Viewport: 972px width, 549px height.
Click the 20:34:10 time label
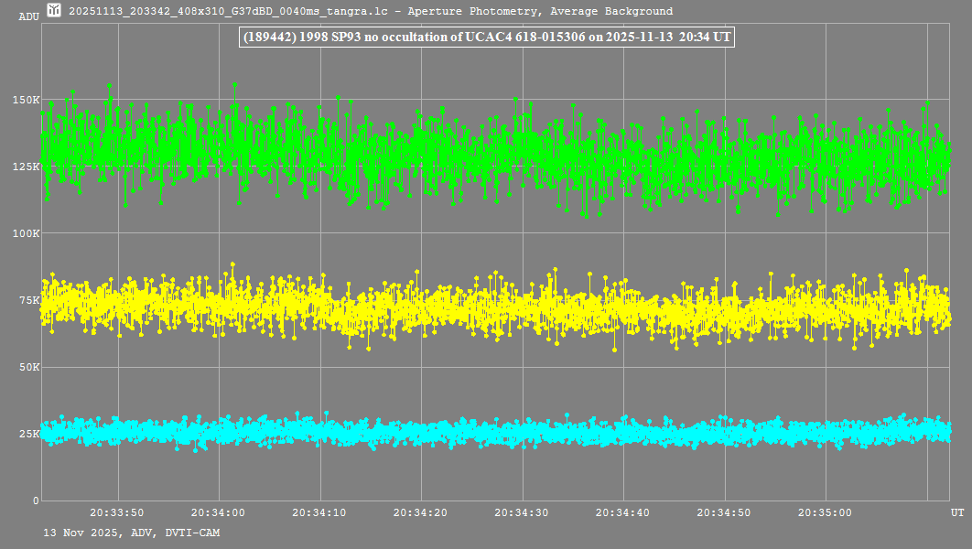[319, 512]
